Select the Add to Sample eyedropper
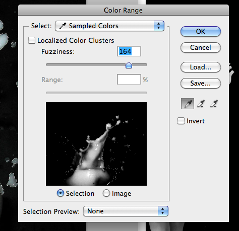Image resolution: width=239 pixels, height=231 pixels. [201, 104]
